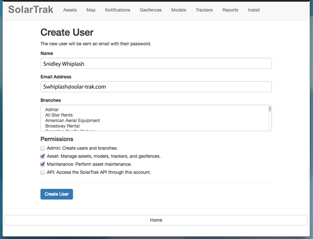313x239 pixels.
Task: Choose American Aerial Equipment branch
Action: 73,121
